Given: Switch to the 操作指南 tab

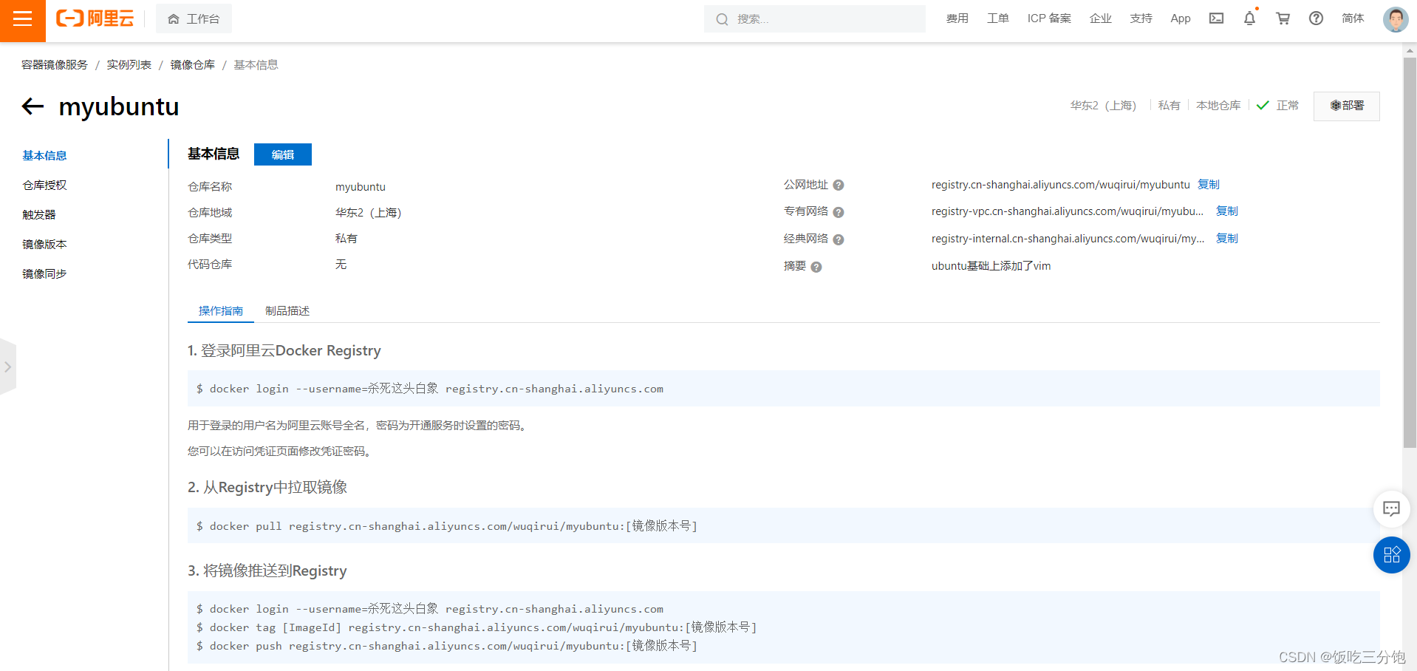Looking at the screenshot, I should point(221,311).
